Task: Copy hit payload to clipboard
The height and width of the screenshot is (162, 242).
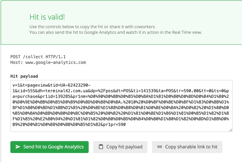Action: pos(120,147)
